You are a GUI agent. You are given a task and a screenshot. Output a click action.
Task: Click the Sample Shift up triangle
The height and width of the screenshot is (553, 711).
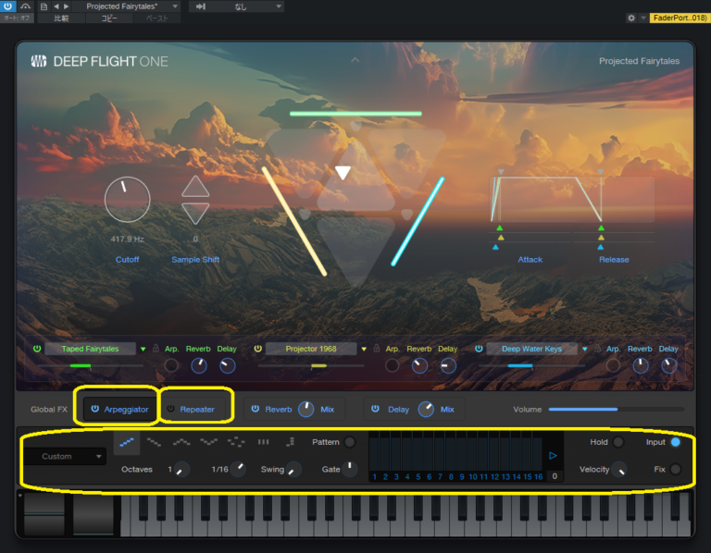(195, 187)
